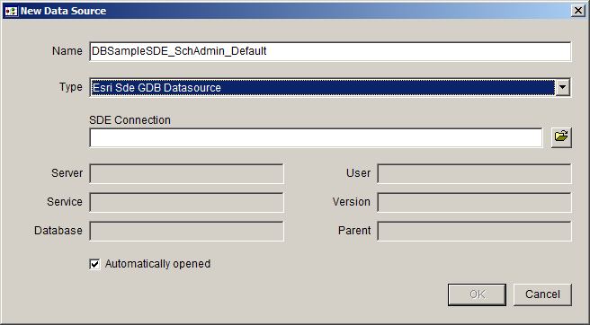
Task: Click the New Data Source title bar icon
Action: [x=11, y=11]
